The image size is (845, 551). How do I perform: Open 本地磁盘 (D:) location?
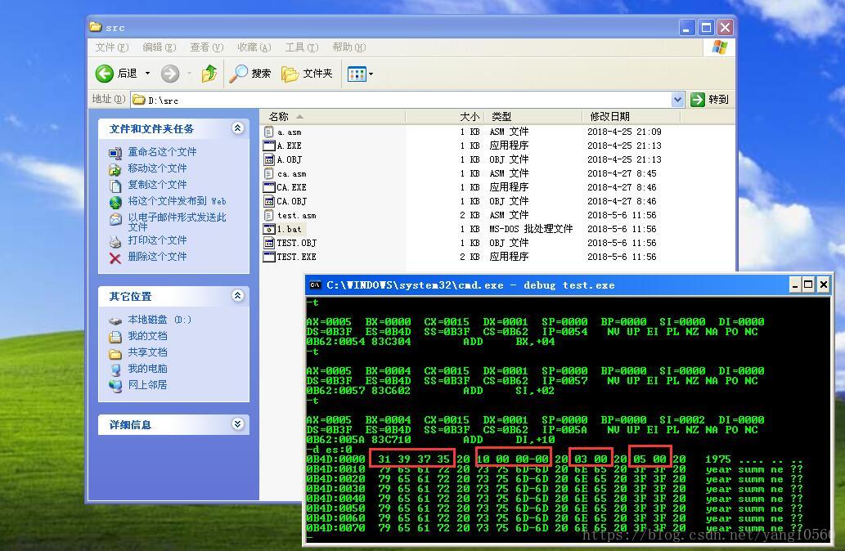click(160, 320)
